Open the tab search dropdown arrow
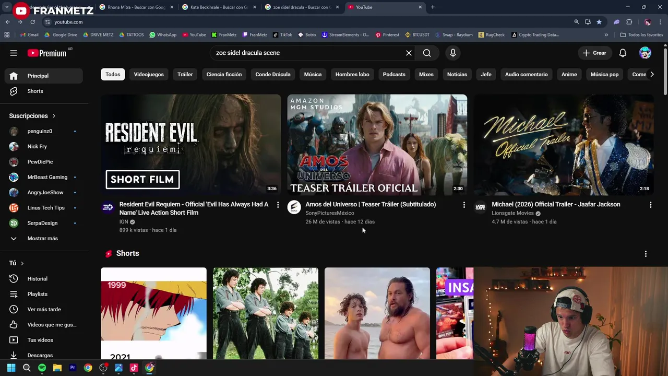 point(7,7)
